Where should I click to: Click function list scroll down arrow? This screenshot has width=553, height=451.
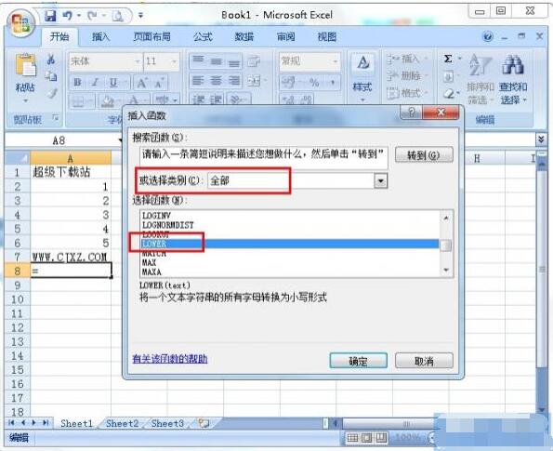tap(446, 271)
